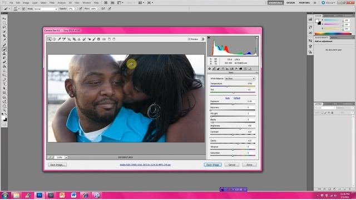Open the Opacity value dropdown arrow
The height and width of the screenshot is (200, 356).
point(76,9)
